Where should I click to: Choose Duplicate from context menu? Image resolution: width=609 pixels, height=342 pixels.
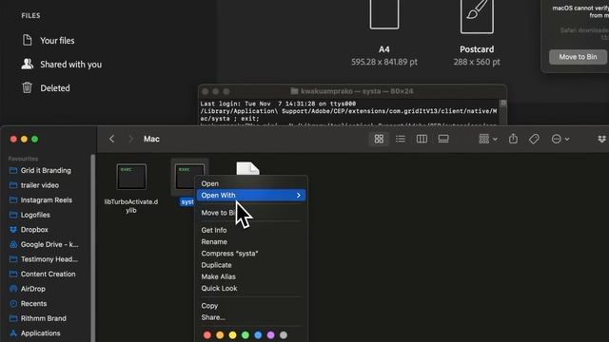click(216, 265)
